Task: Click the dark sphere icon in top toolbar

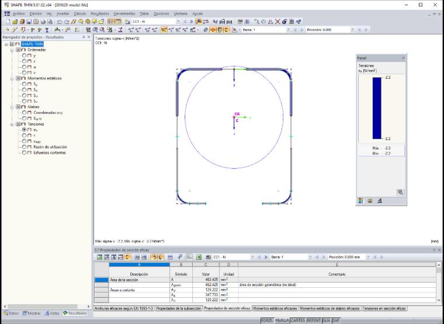Action: 285,22
